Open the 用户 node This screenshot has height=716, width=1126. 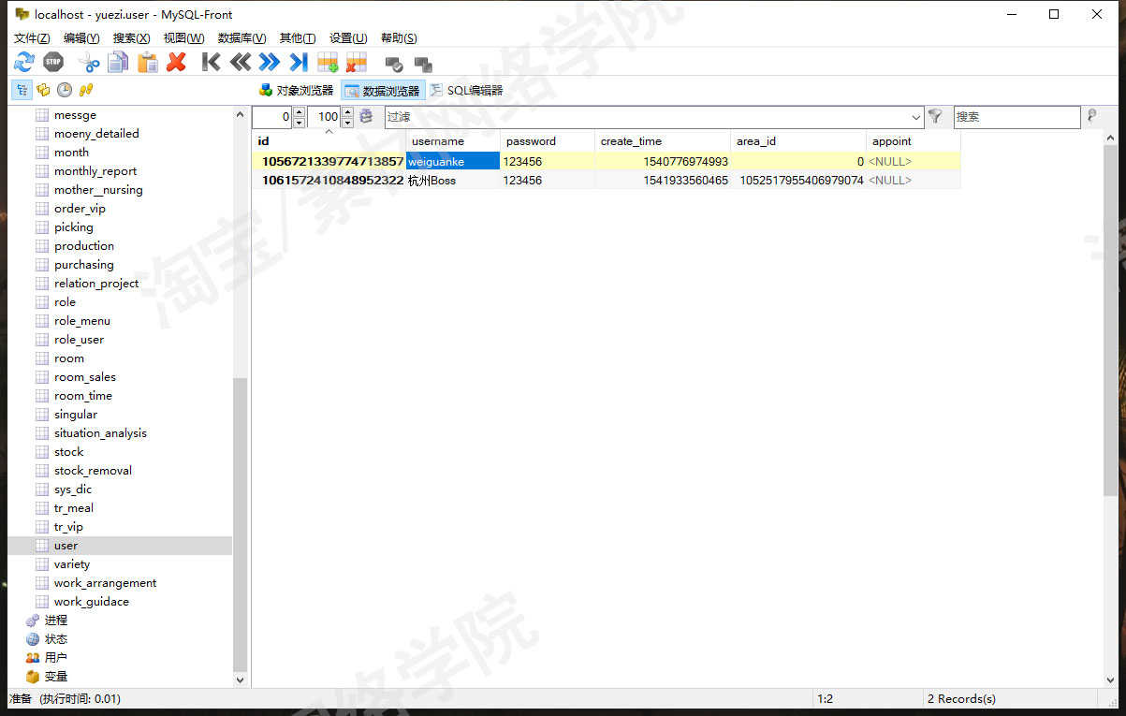click(55, 658)
